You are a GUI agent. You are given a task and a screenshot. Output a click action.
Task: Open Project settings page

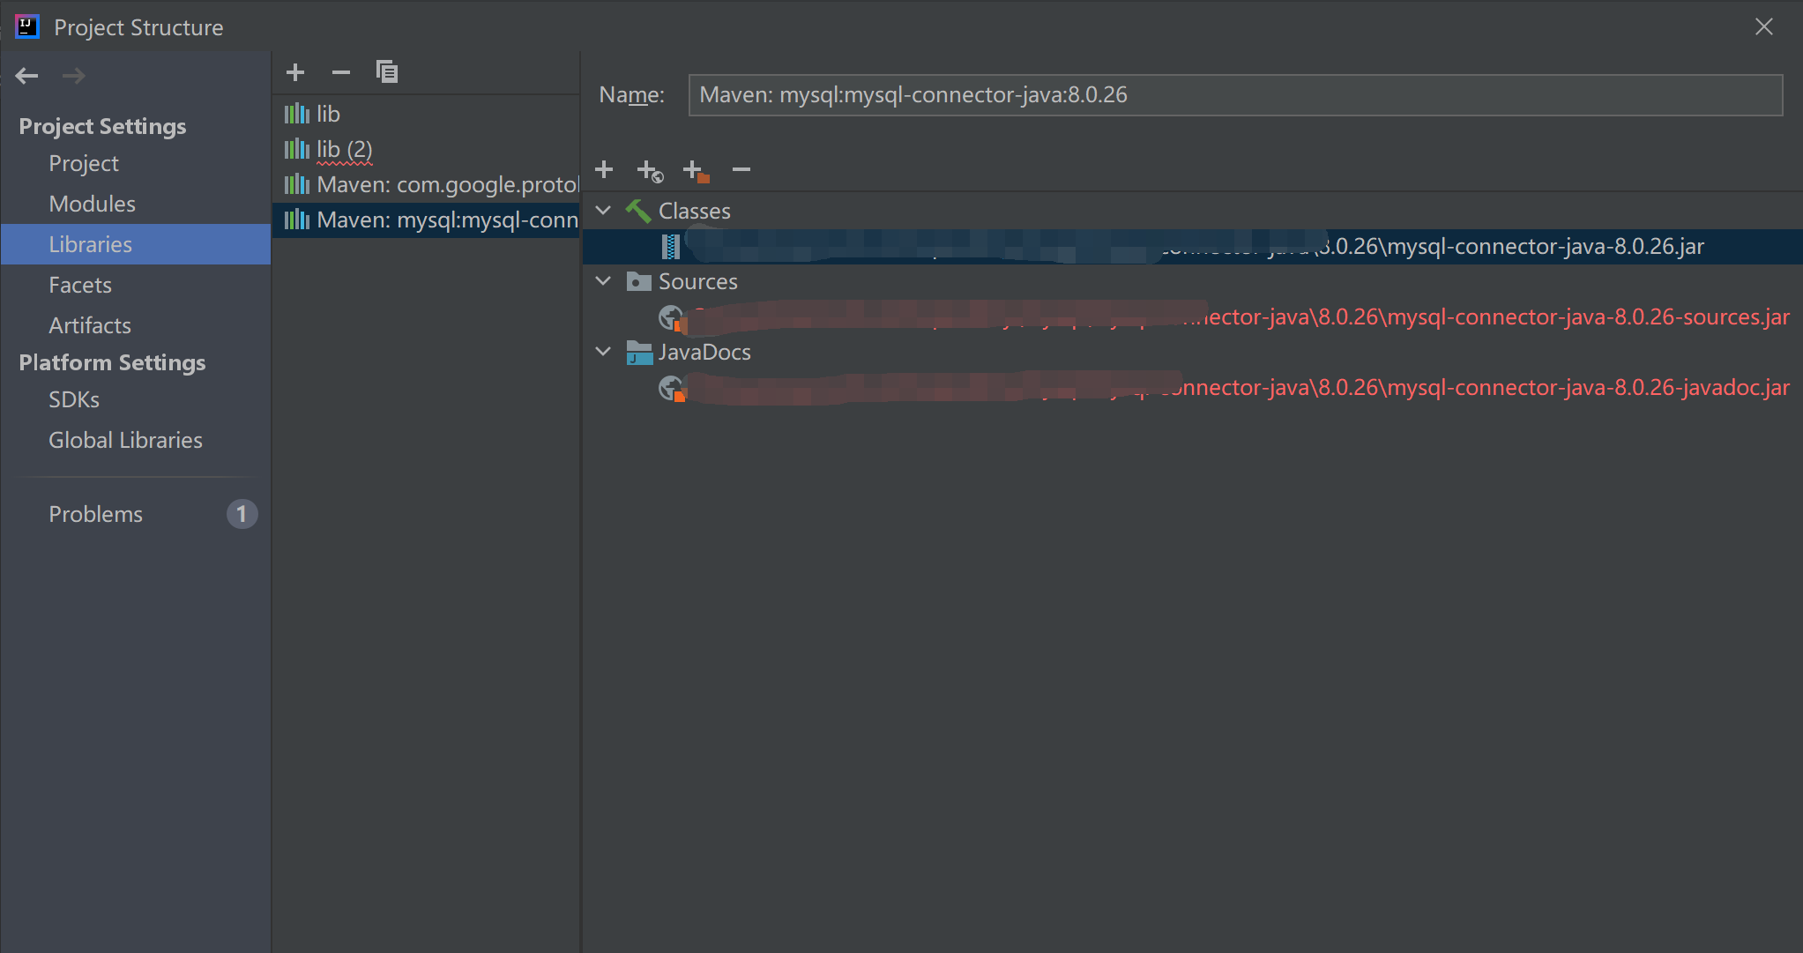(x=84, y=163)
